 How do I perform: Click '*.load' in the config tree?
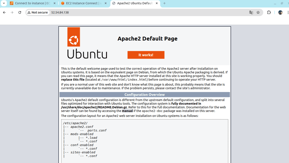pyautogui.click(x=91, y=138)
